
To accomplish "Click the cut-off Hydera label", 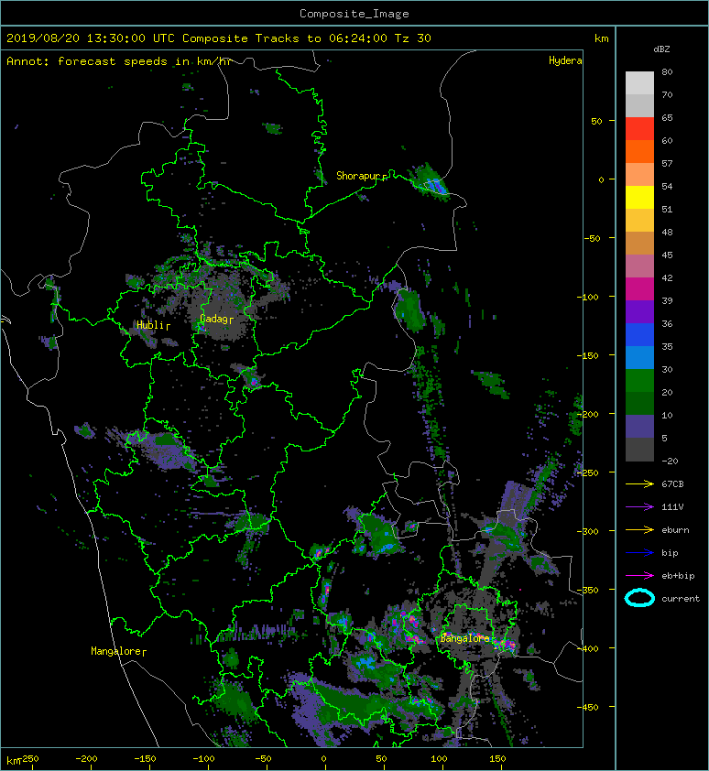I will pyautogui.click(x=565, y=60).
